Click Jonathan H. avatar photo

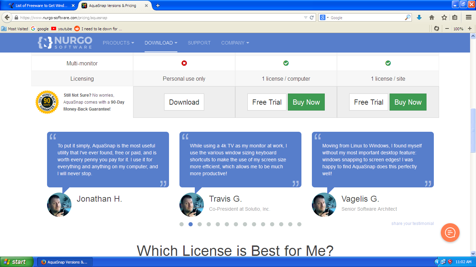[x=59, y=205]
